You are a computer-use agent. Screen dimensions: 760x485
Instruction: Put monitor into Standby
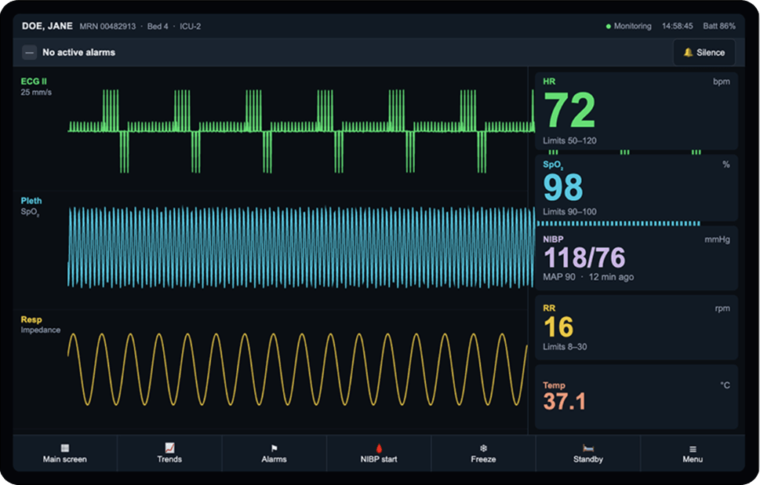(588, 454)
